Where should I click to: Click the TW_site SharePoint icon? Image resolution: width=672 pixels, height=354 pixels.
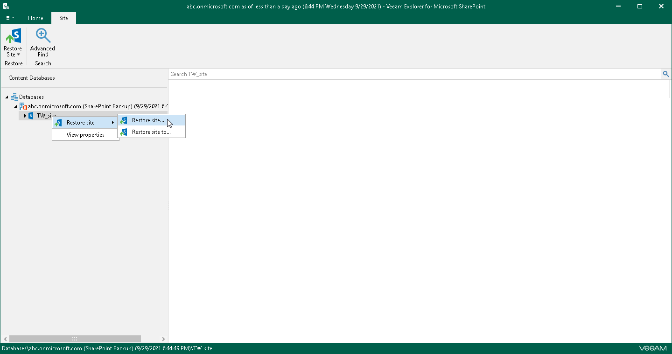[31, 116]
